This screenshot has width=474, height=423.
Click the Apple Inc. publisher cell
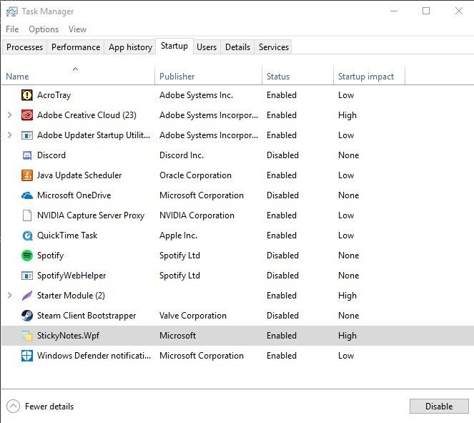[178, 235]
